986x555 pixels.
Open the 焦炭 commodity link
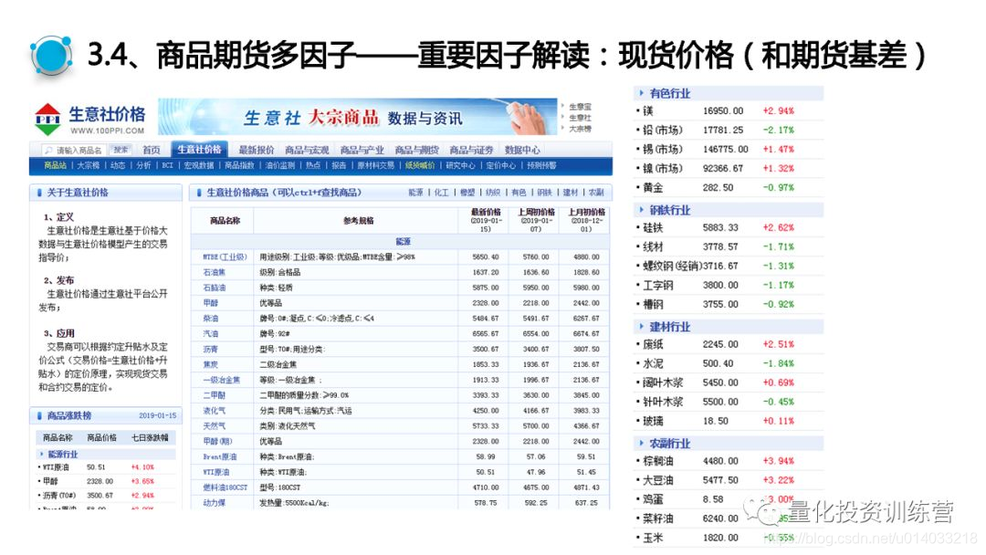click(210, 364)
